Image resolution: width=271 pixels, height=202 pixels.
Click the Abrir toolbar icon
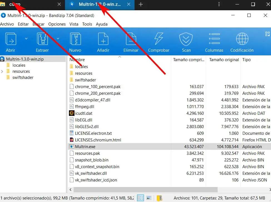11,39
